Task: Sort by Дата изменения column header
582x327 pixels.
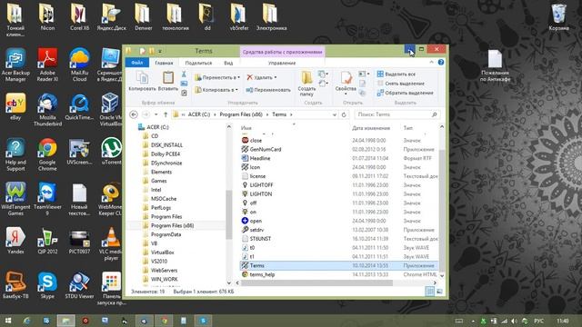Action: point(371,128)
